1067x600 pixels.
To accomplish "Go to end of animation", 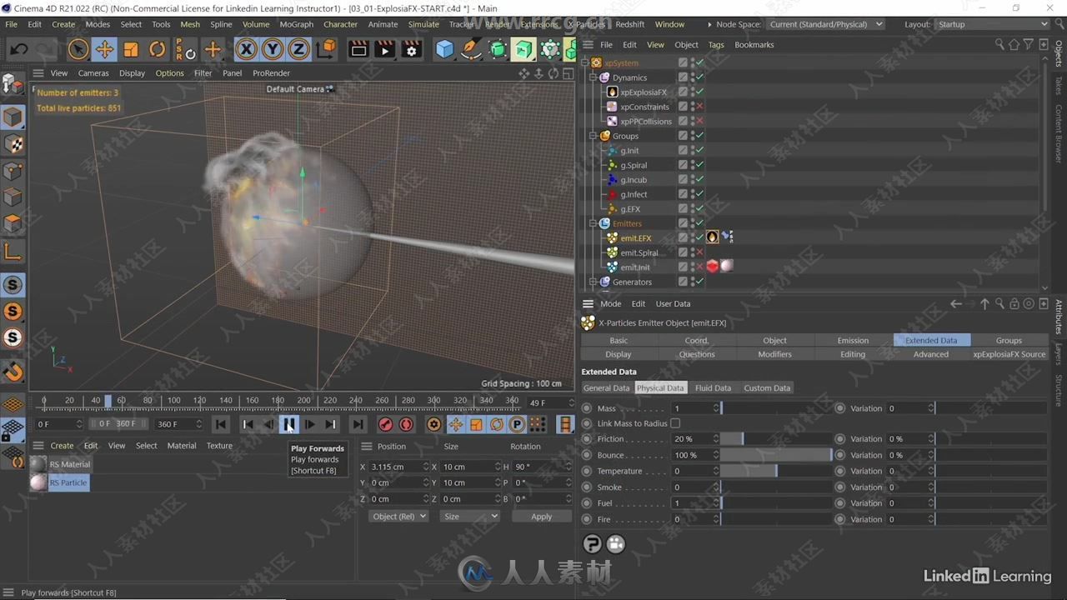I will 358,424.
